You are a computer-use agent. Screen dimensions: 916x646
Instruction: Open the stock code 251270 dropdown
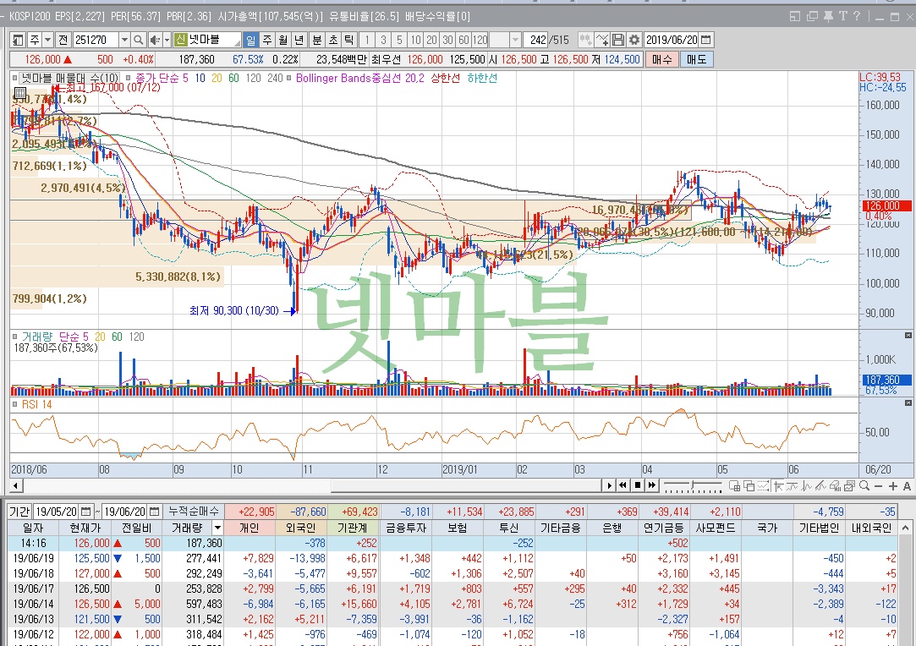[x=123, y=40]
